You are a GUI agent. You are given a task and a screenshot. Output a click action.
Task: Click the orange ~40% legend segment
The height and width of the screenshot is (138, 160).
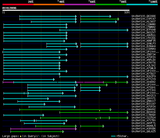[49, 4]
